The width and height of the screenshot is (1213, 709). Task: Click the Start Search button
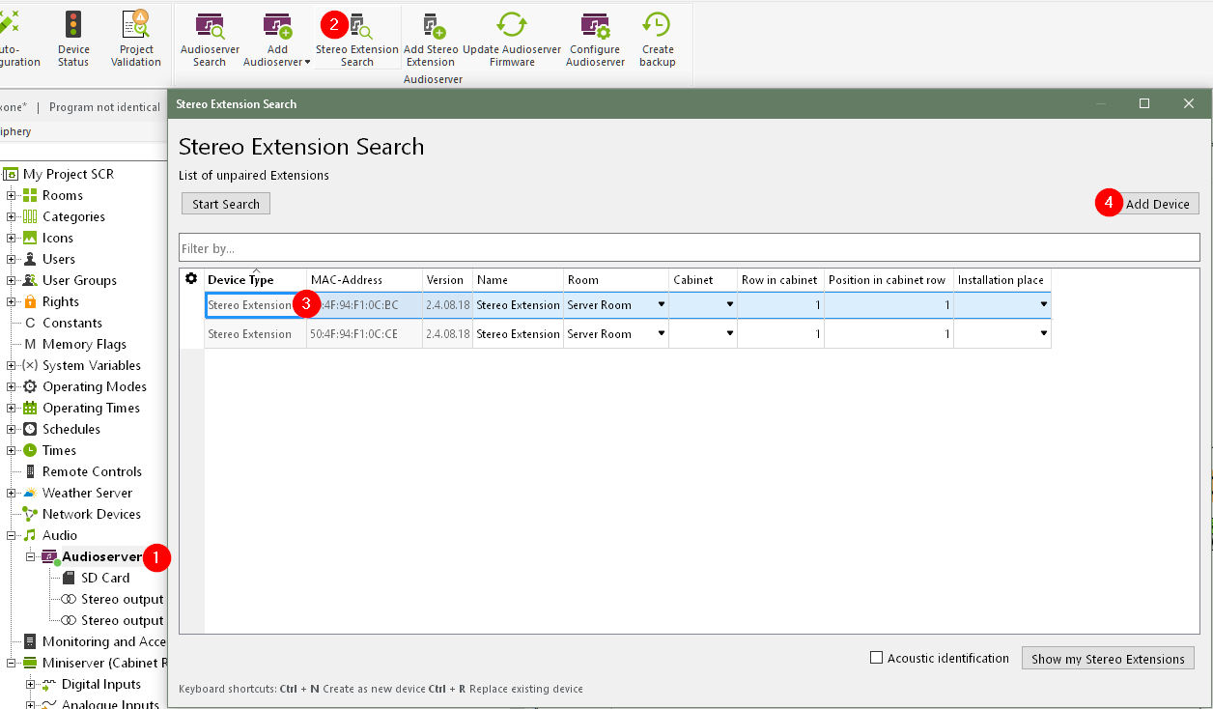(x=226, y=204)
